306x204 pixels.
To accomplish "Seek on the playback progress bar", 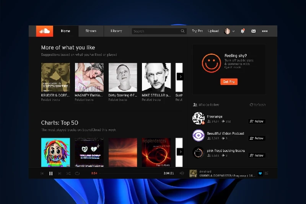I will 130,173.
